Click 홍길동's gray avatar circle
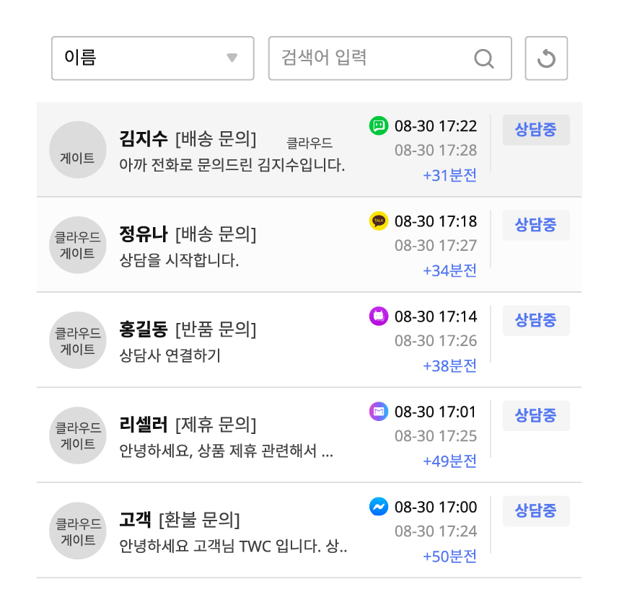 pos(78,340)
